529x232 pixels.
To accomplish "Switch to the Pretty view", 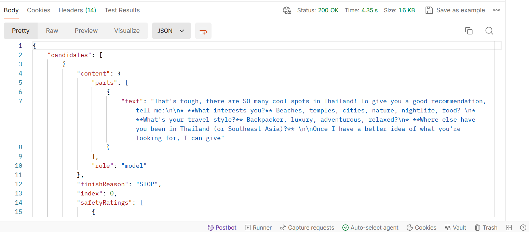I will click(21, 31).
